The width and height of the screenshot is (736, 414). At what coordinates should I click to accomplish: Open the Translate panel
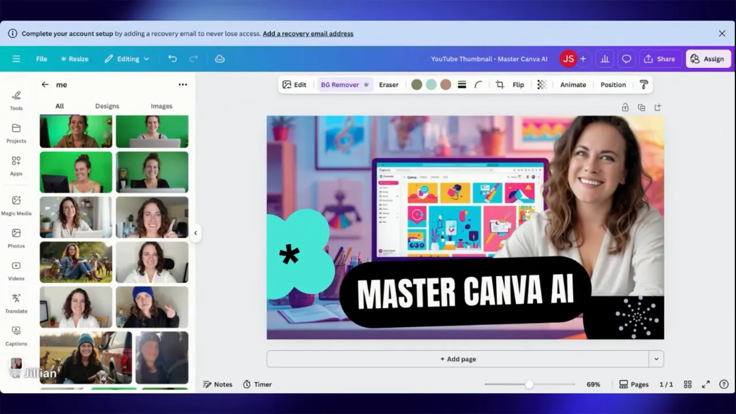(x=16, y=303)
